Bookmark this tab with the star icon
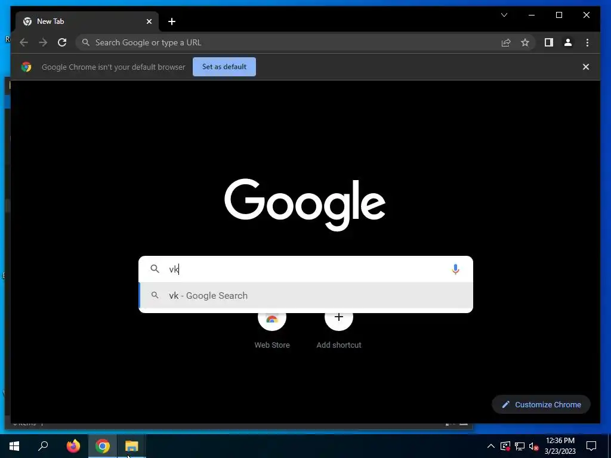611x458 pixels. click(x=525, y=42)
